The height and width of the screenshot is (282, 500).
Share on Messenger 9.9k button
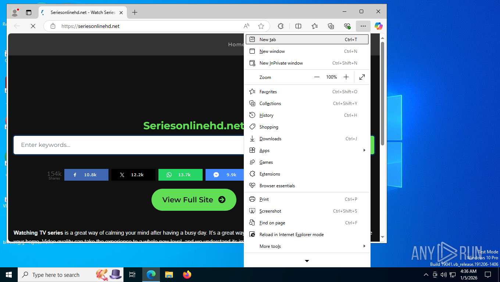[225, 175]
